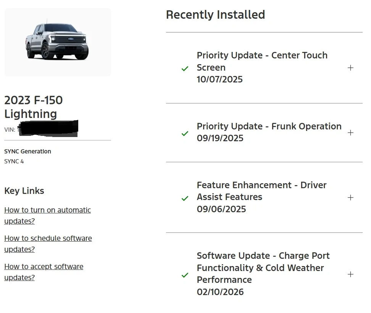Click the 02/10/2026 date on Charge Port update
This screenshot has width=371, height=313.
[x=220, y=292]
